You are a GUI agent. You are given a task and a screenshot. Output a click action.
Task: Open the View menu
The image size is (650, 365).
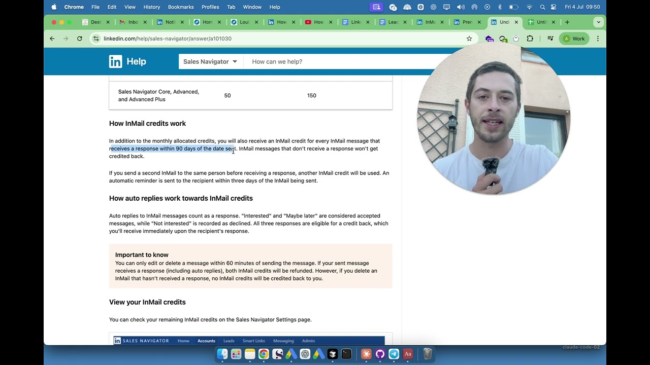130,7
